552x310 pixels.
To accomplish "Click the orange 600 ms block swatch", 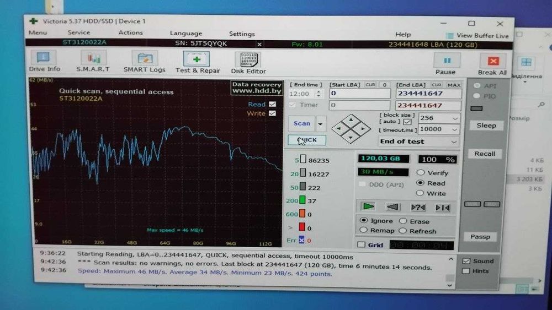I will click(x=302, y=214).
